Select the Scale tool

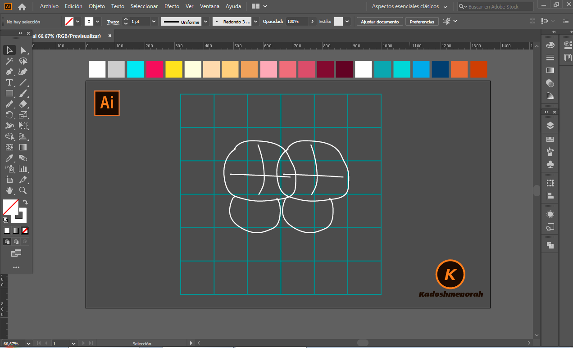[x=23, y=115]
